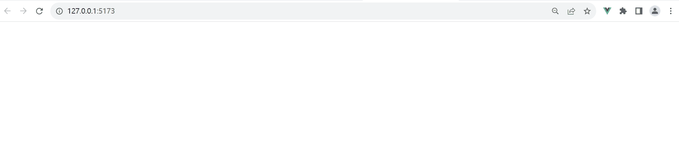Click toolbar gap between star and Vue icon
Screen dimensions: 679x143
click(x=599, y=11)
